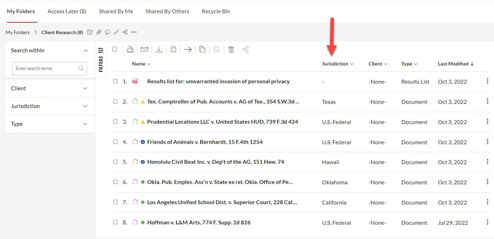Click the move arrow icon in toolbar
494x239 pixels.
(x=188, y=50)
